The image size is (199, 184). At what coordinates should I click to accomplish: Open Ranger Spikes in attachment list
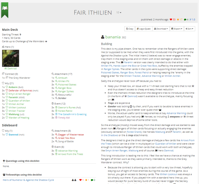(x=66, y=91)
